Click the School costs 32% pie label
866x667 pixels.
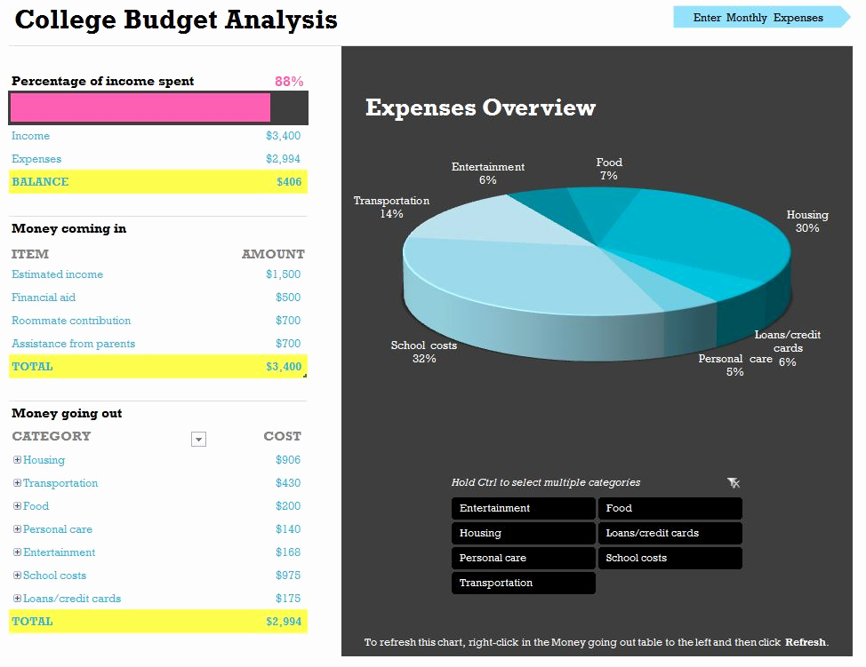tap(423, 352)
